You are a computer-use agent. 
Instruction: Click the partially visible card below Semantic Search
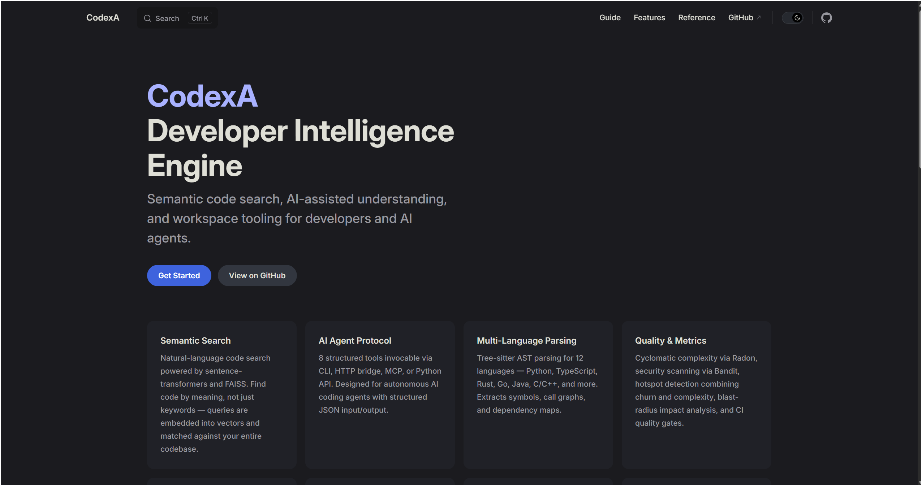[x=221, y=483]
